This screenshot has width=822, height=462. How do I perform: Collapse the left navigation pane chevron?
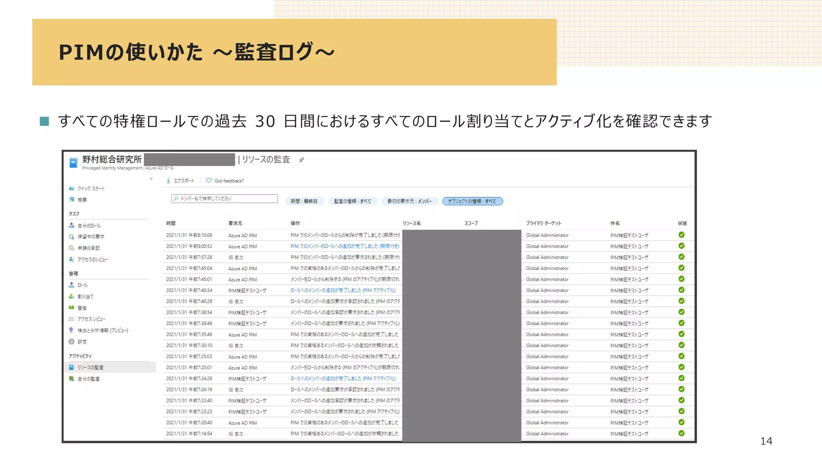point(151,179)
